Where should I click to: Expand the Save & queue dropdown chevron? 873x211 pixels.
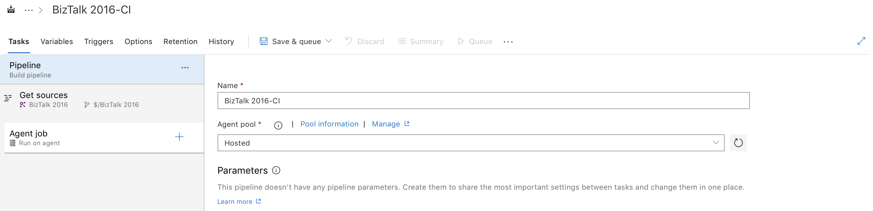click(329, 41)
